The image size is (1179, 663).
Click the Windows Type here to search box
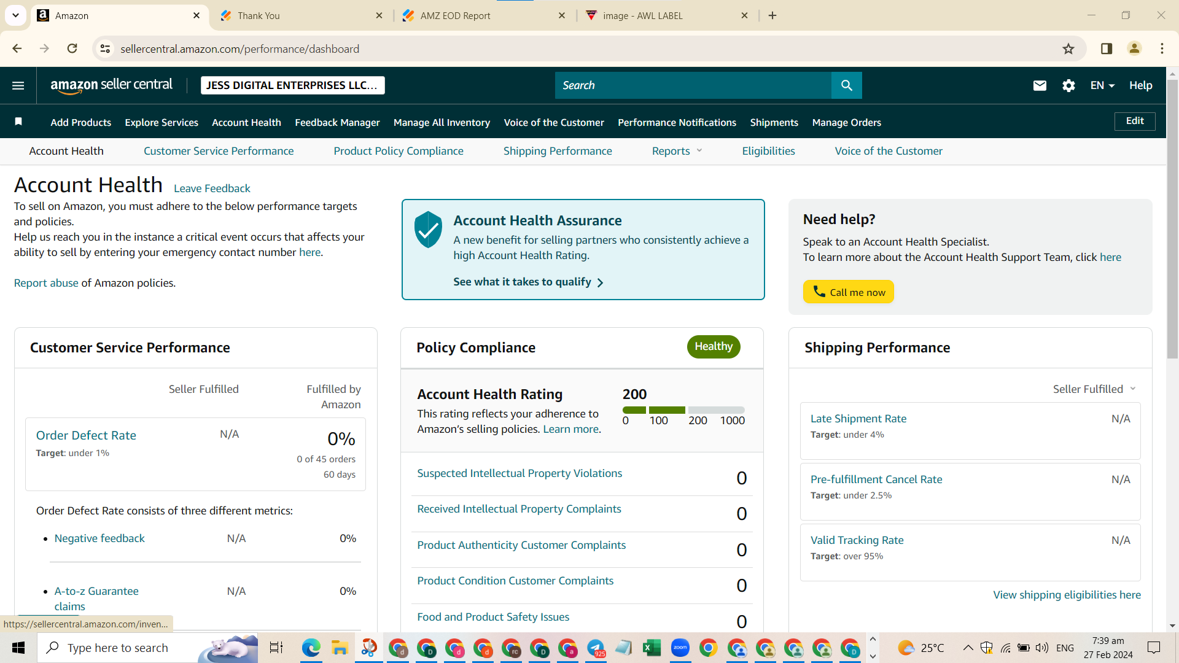click(x=147, y=648)
